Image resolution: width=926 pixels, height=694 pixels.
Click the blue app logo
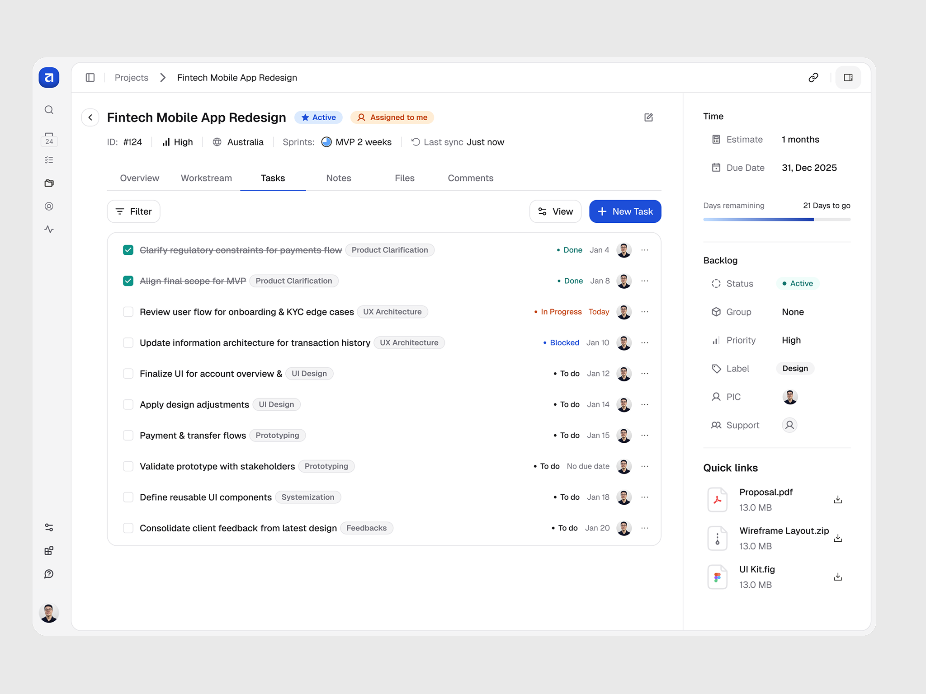(x=49, y=77)
